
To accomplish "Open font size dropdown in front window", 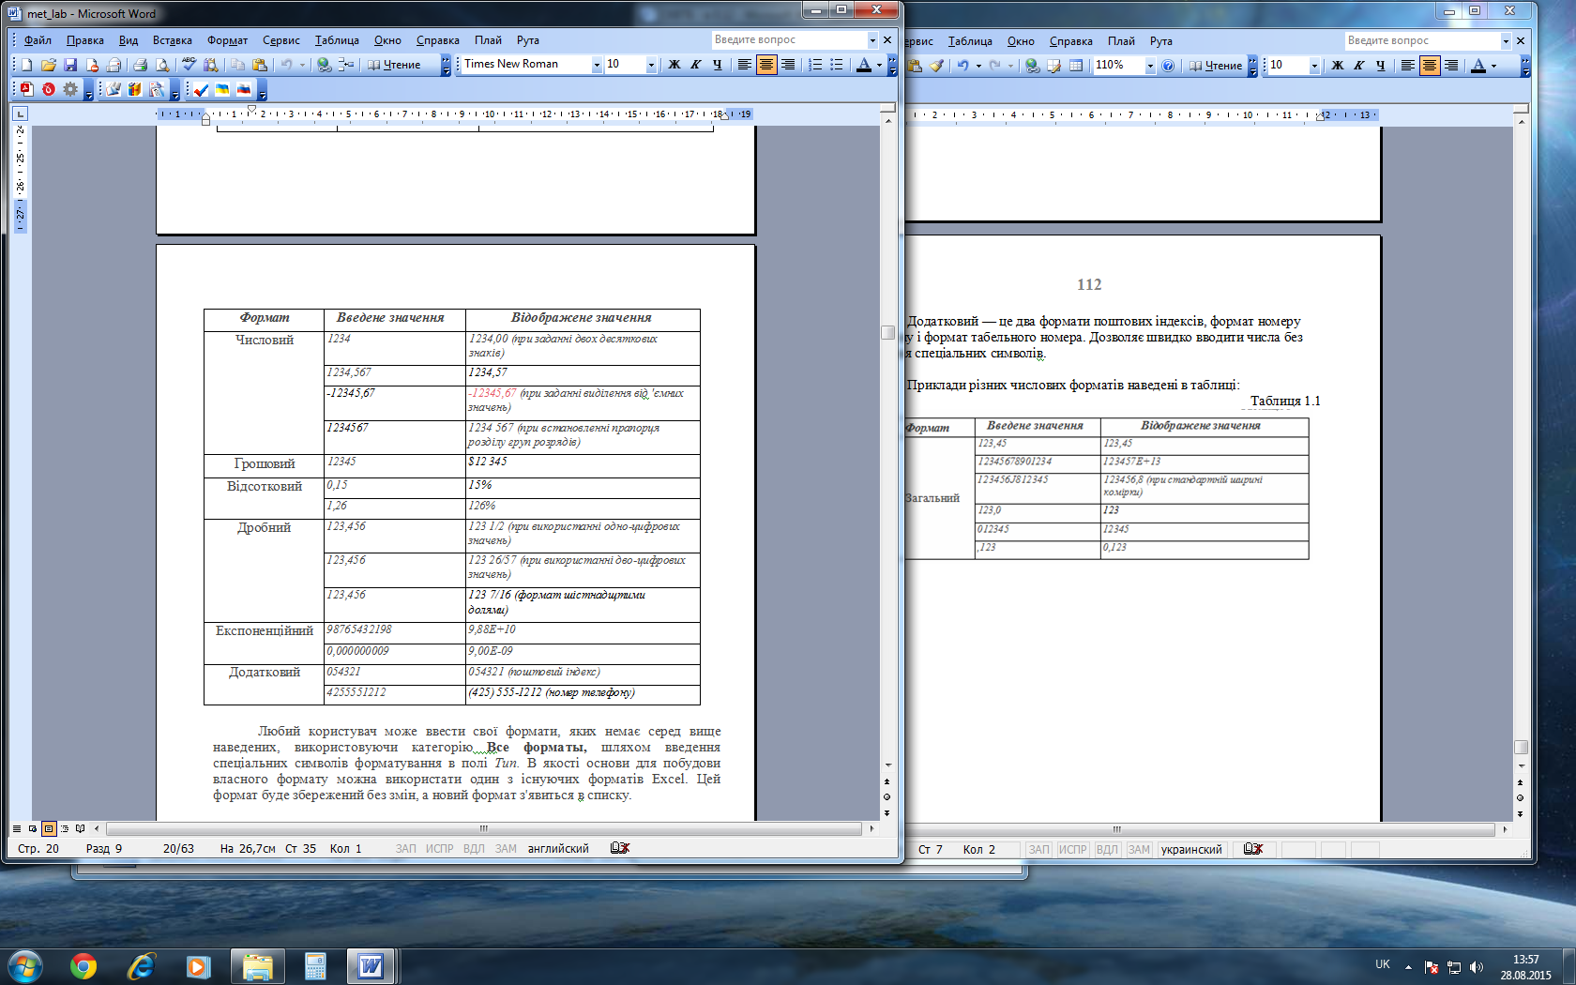I will click(651, 65).
